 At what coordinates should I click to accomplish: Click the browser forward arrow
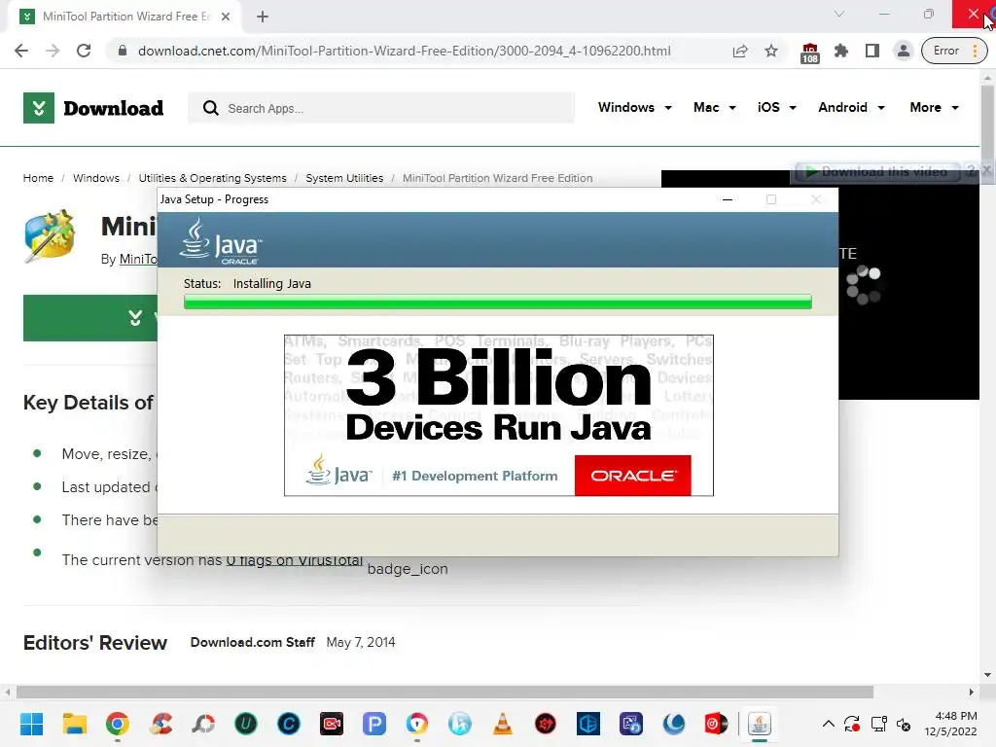pyautogui.click(x=53, y=51)
